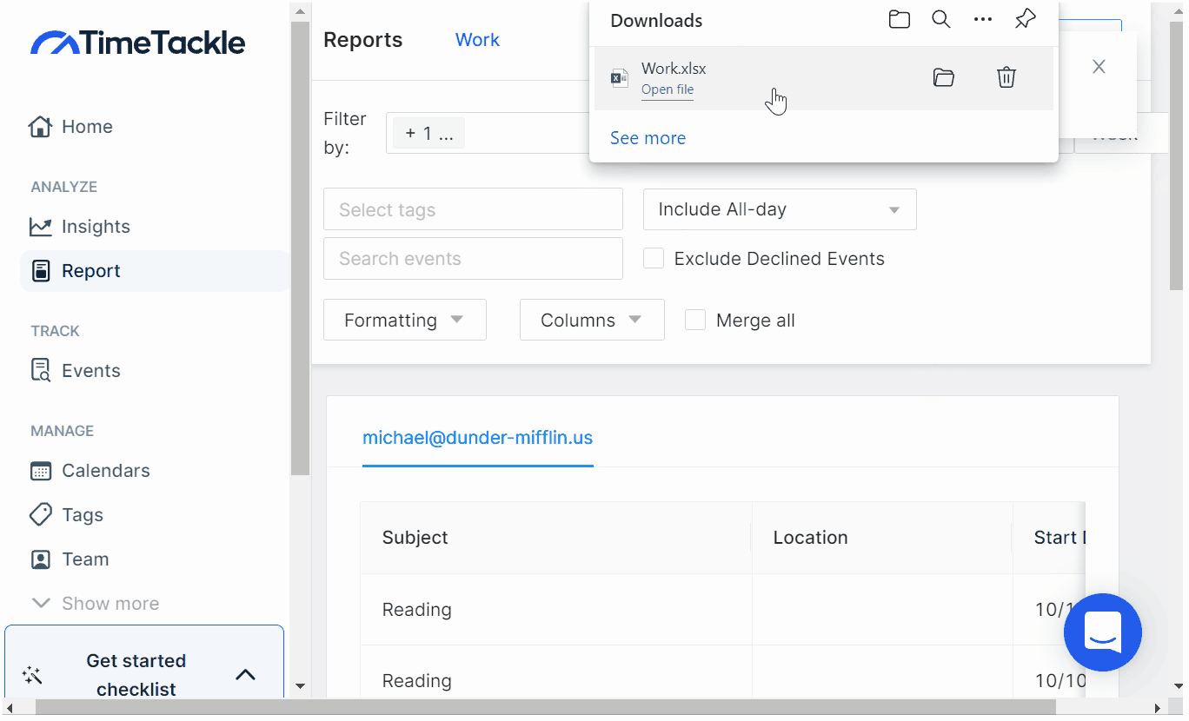Show Work.xlsx in folder
The width and height of the screenshot is (1189, 721).
tap(944, 78)
